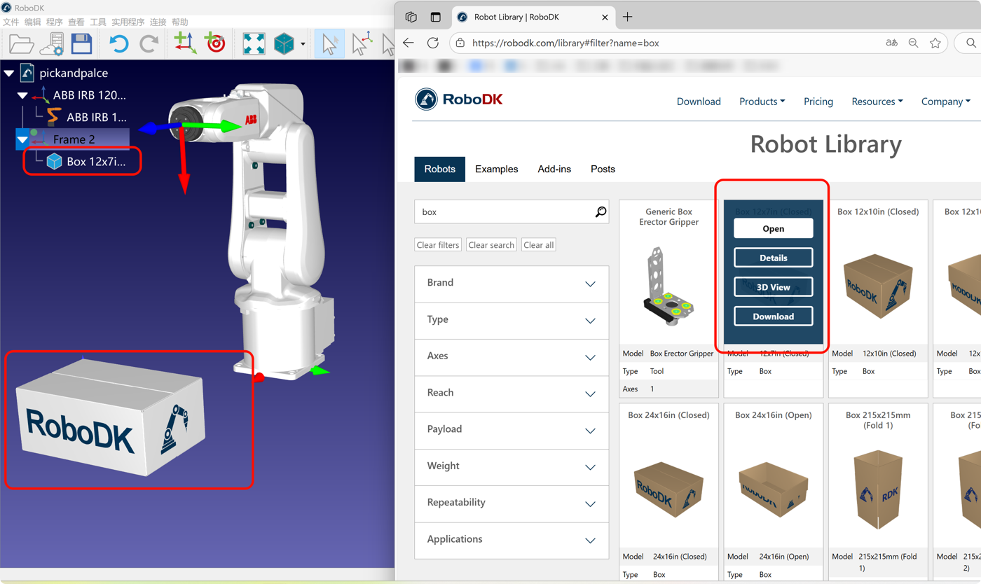Add a reference frame using the toolbar icon
981x584 pixels.
click(185, 43)
